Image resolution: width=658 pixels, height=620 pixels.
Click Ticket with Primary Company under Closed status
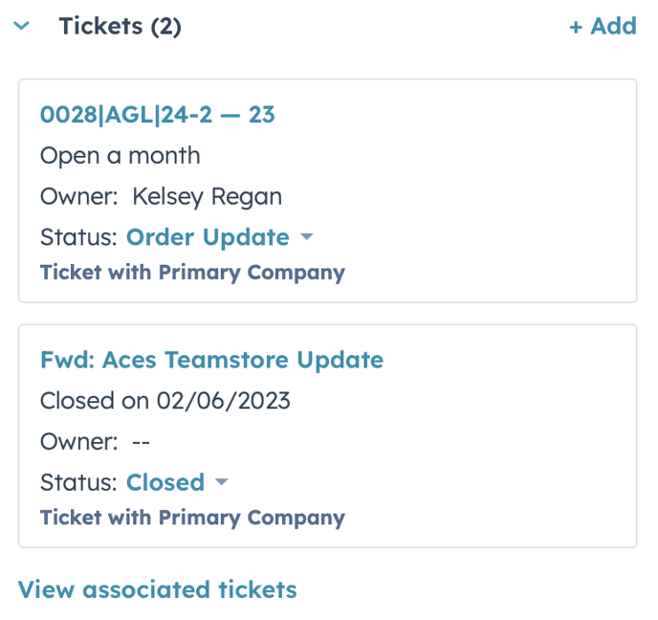coord(192,518)
